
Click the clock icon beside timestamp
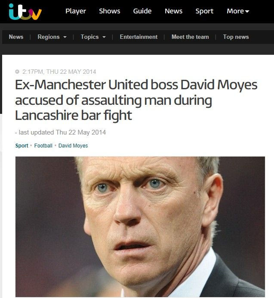(x=17, y=72)
